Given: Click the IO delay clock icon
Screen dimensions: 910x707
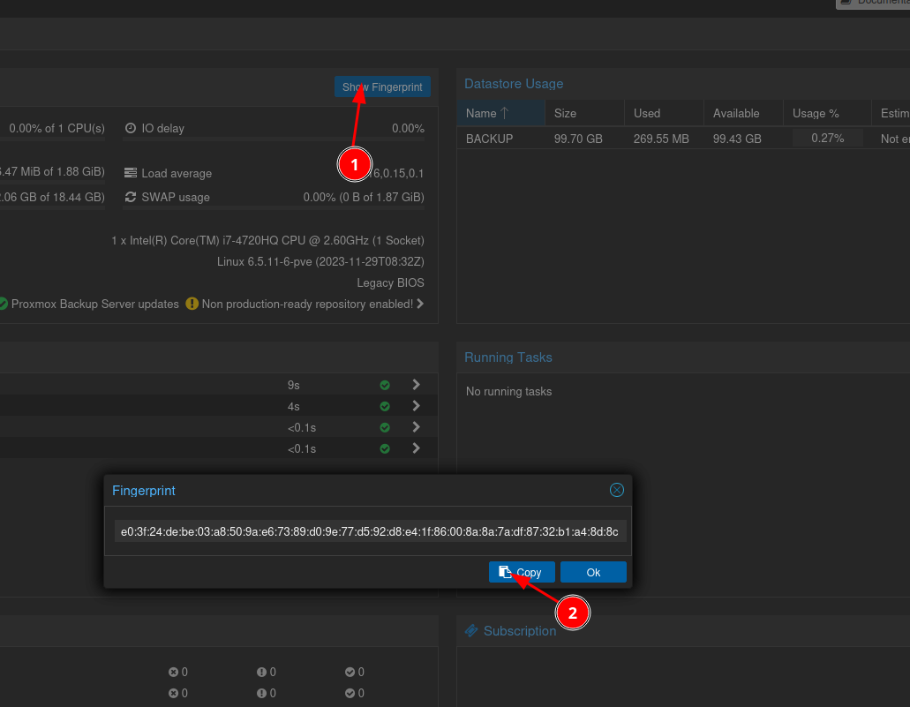Looking at the screenshot, I should point(131,128).
